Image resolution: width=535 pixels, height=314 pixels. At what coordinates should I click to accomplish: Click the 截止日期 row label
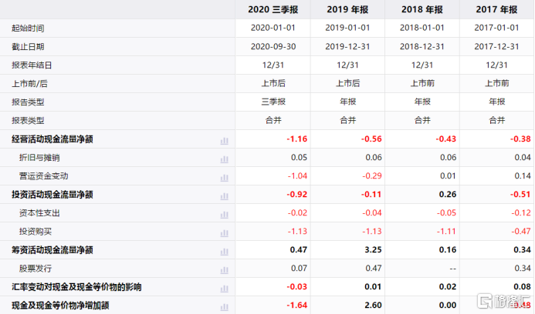pos(28,47)
